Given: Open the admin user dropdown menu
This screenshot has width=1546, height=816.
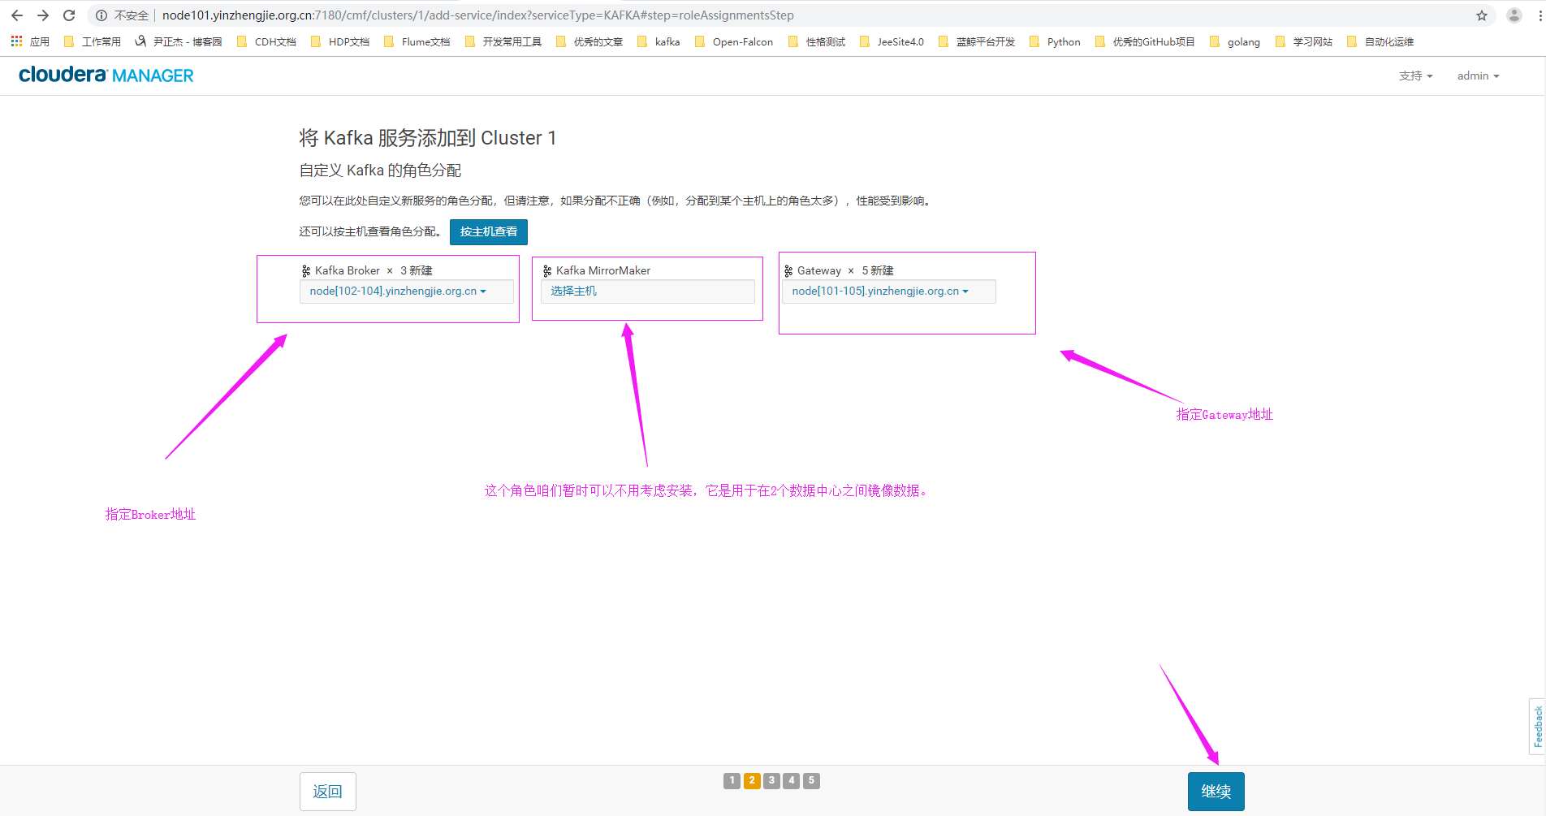Looking at the screenshot, I should click(x=1478, y=76).
